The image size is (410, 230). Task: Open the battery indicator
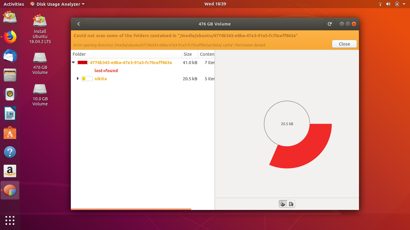(x=397, y=4)
